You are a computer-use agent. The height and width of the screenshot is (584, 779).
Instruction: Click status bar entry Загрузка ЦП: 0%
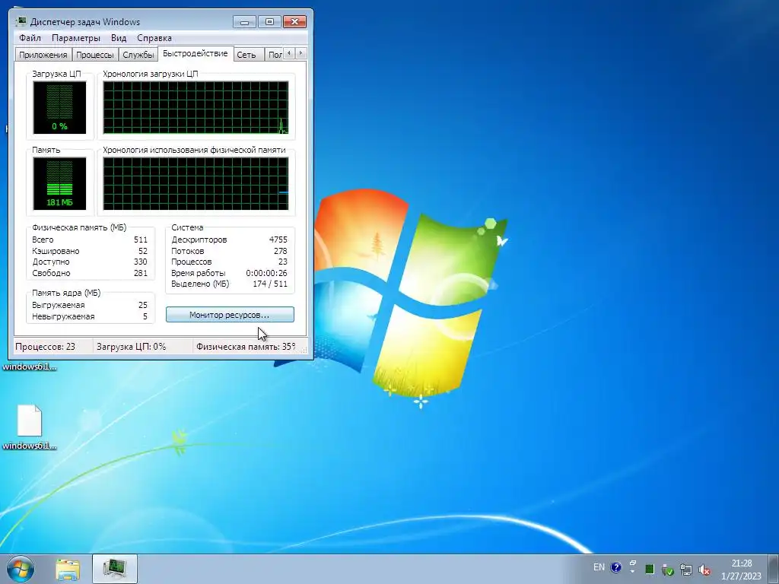click(x=131, y=347)
